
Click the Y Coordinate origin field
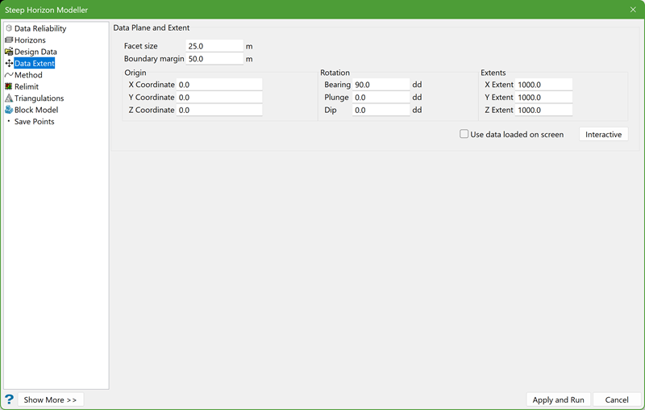click(x=219, y=98)
